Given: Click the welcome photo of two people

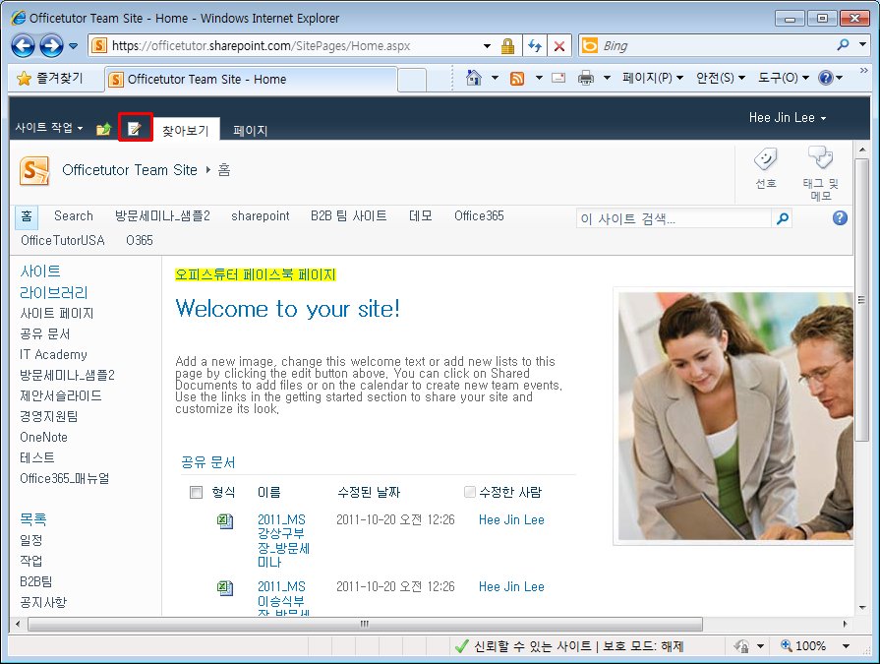Looking at the screenshot, I should 735,416.
